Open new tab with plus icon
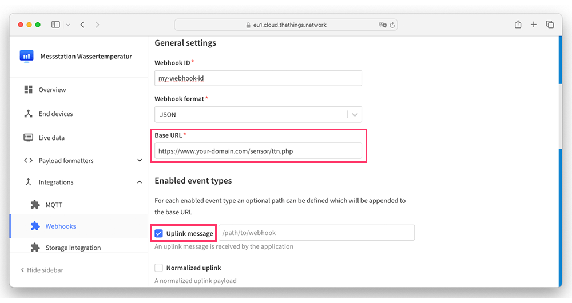 pyautogui.click(x=534, y=25)
